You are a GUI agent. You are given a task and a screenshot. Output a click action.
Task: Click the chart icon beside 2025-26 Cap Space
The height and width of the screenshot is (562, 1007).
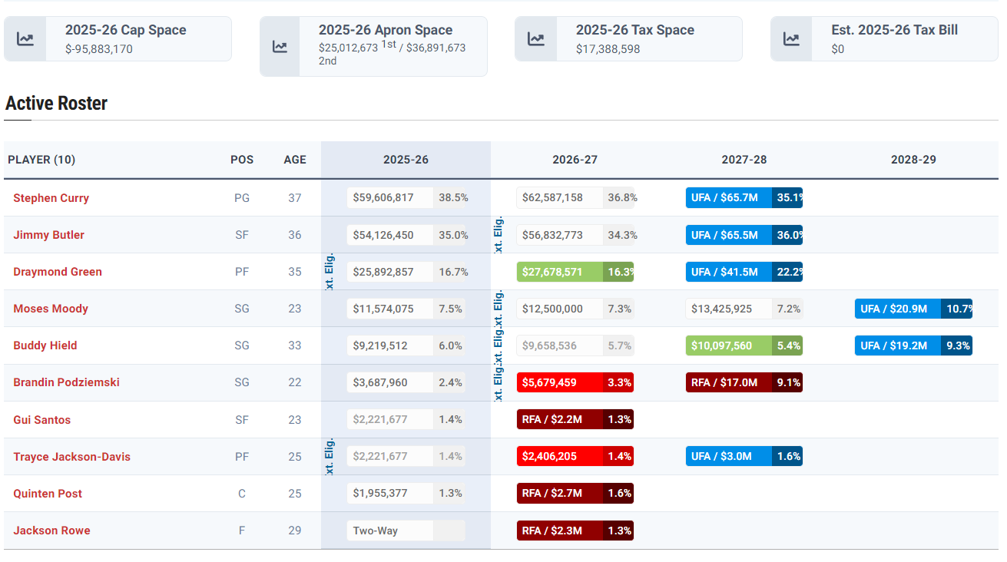tap(25, 39)
